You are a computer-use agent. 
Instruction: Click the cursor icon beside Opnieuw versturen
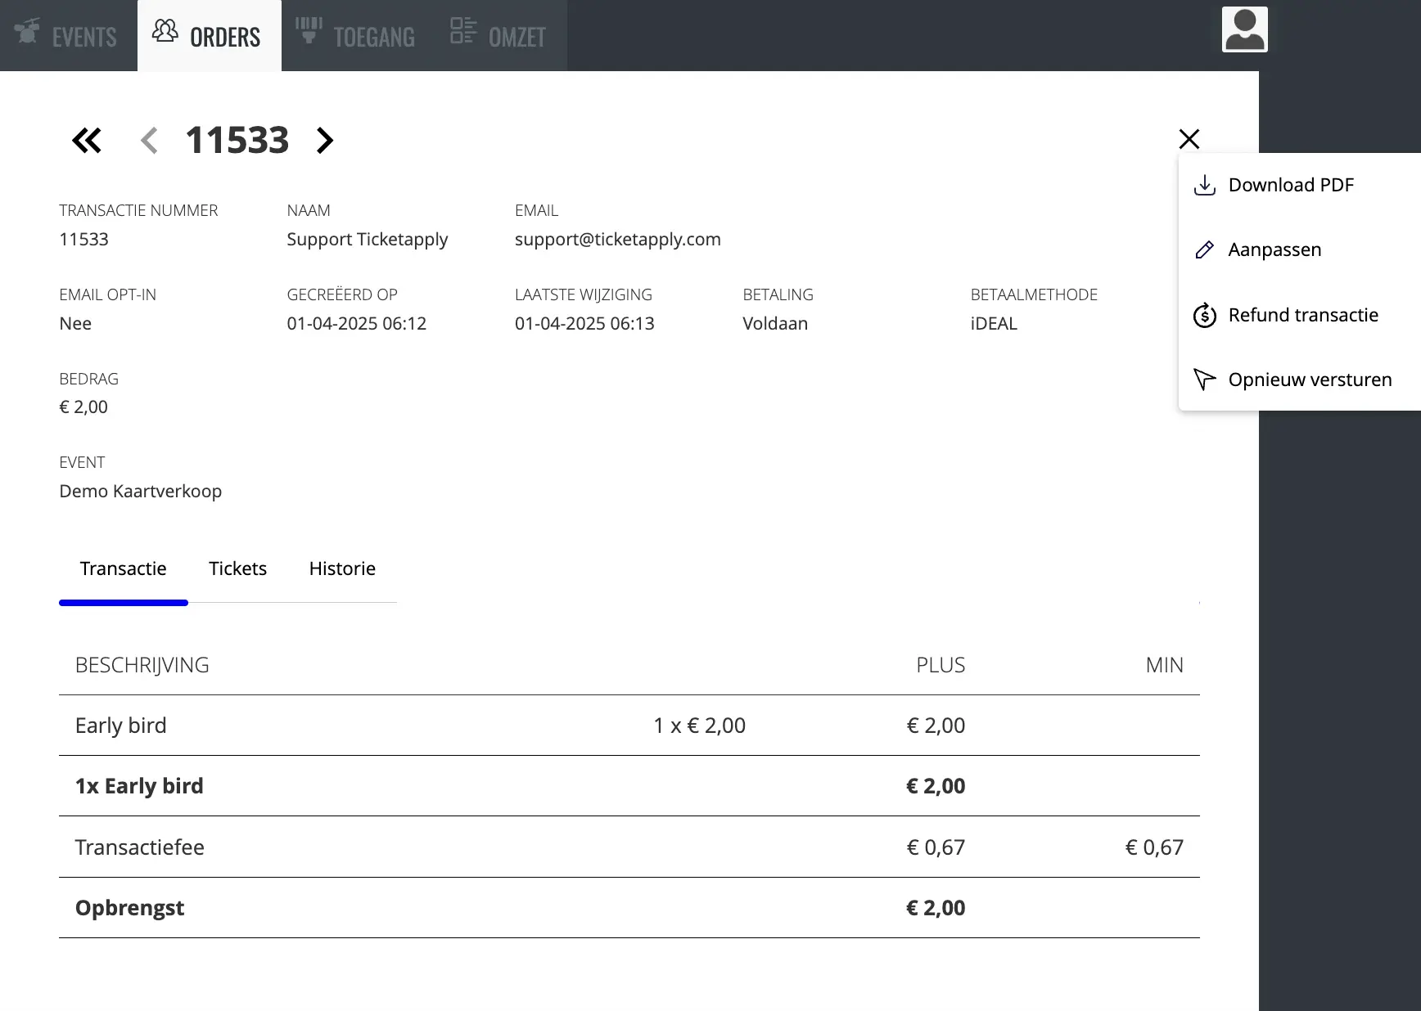click(x=1204, y=379)
